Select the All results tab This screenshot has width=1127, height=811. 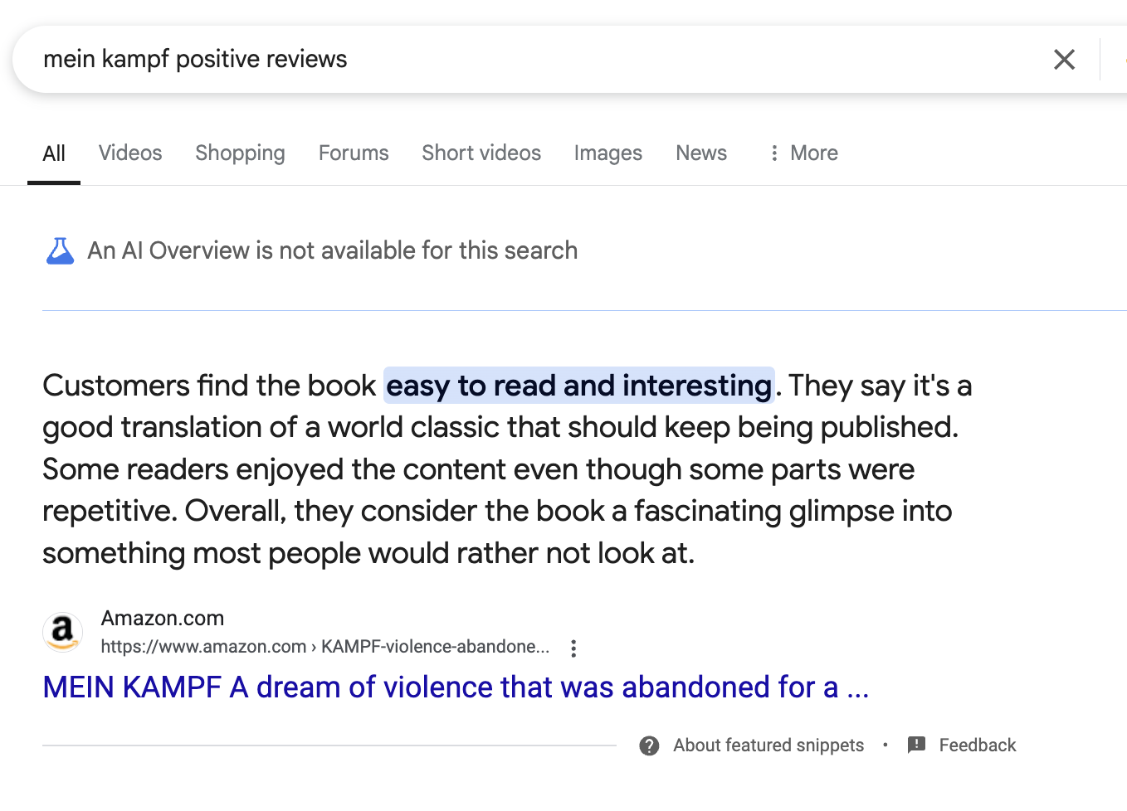pos(54,153)
